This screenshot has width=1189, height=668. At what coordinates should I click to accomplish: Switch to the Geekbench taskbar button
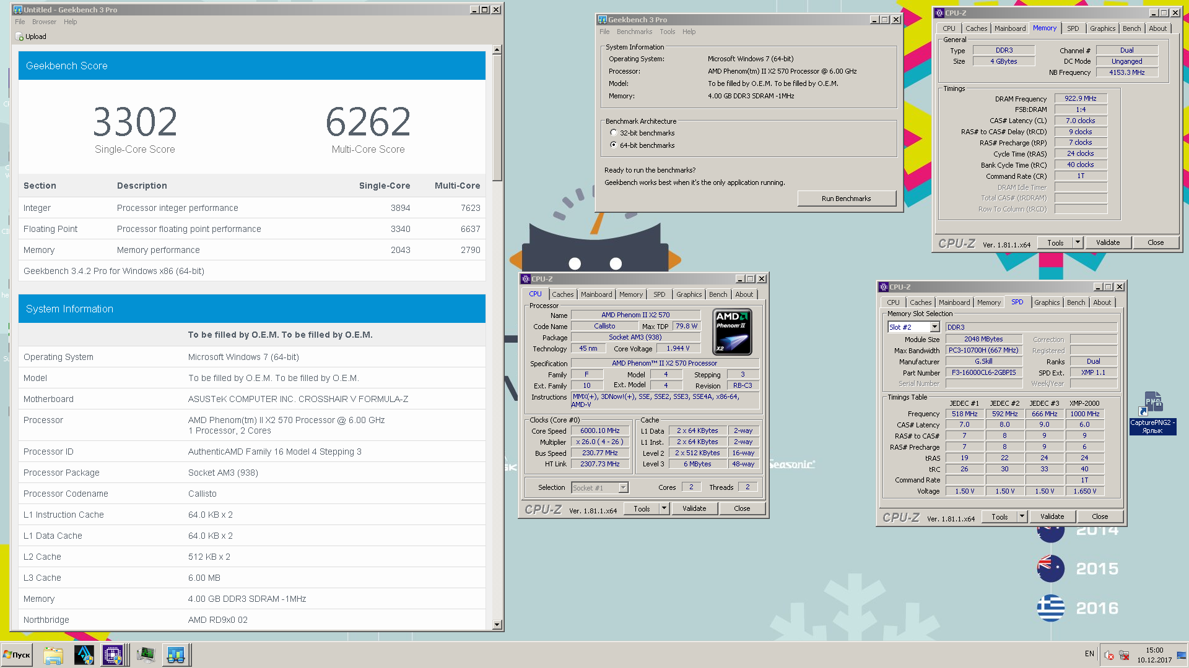pos(176,655)
